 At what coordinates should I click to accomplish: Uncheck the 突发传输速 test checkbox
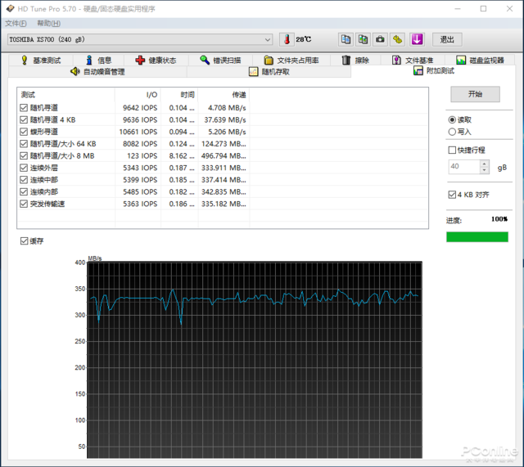pyautogui.click(x=24, y=204)
